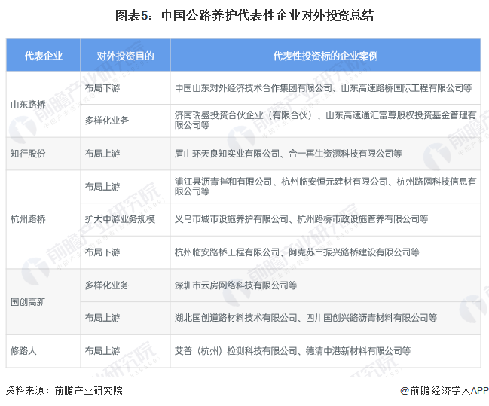489x406 pixels.
Task: Click the 深圳市云房网络科技有限公司等 case text
Action: tap(235, 285)
